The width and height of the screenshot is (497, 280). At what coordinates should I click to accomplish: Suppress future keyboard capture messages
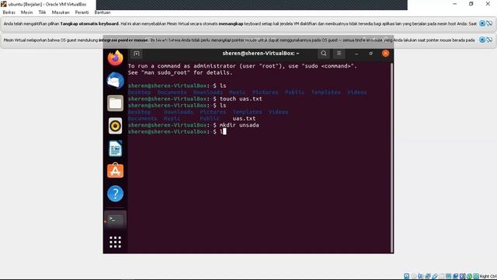tap(490, 23)
